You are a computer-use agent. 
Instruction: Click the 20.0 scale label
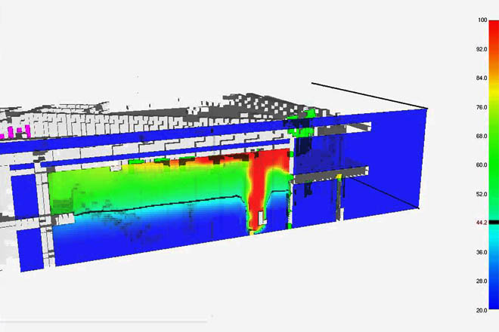click(x=482, y=310)
